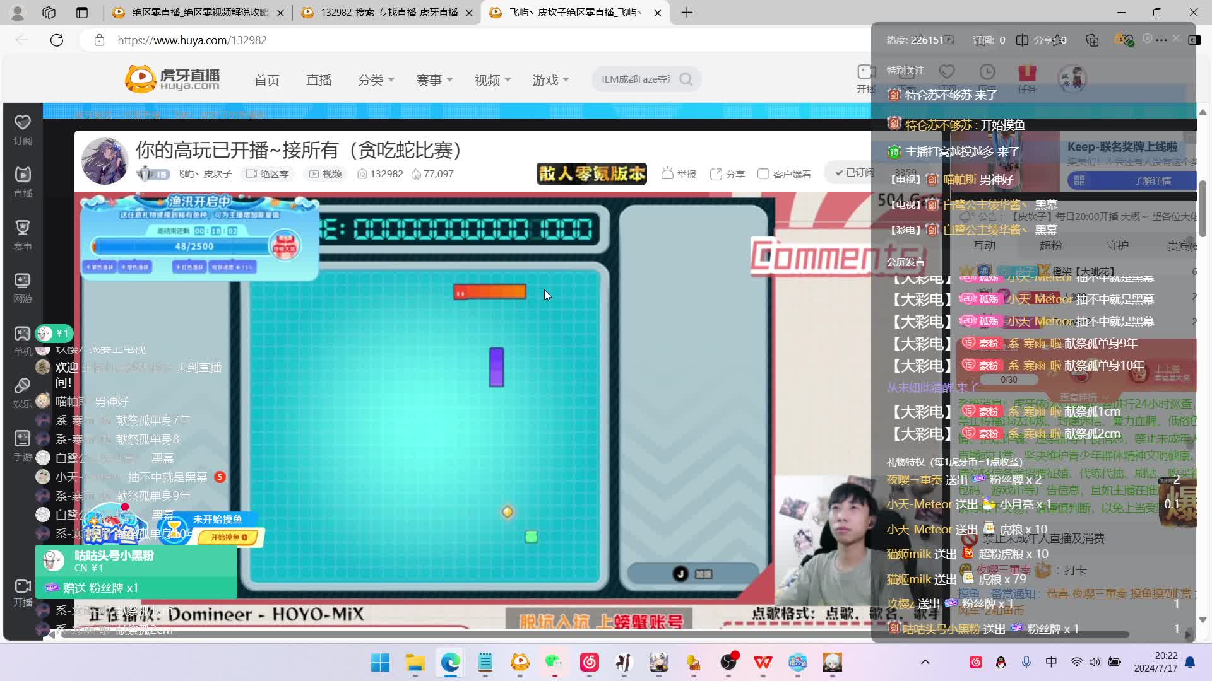The width and height of the screenshot is (1212, 681).
Task: Click the search magnifier icon
Action: coord(686,79)
